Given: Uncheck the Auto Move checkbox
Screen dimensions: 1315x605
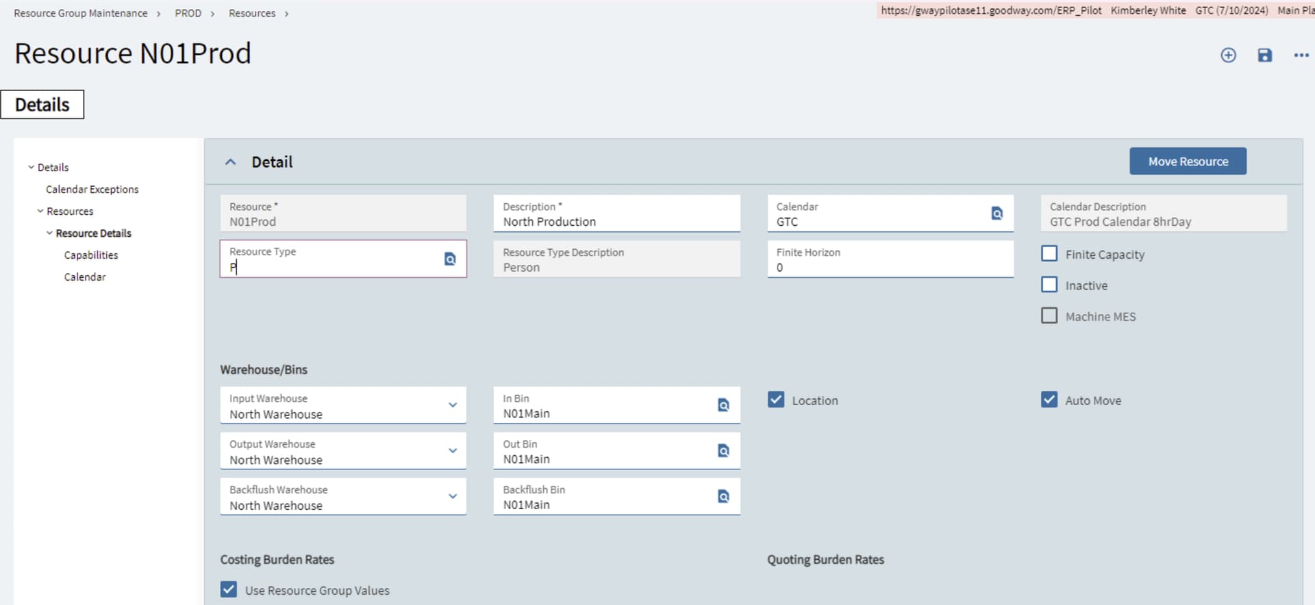Looking at the screenshot, I should click(1049, 400).
